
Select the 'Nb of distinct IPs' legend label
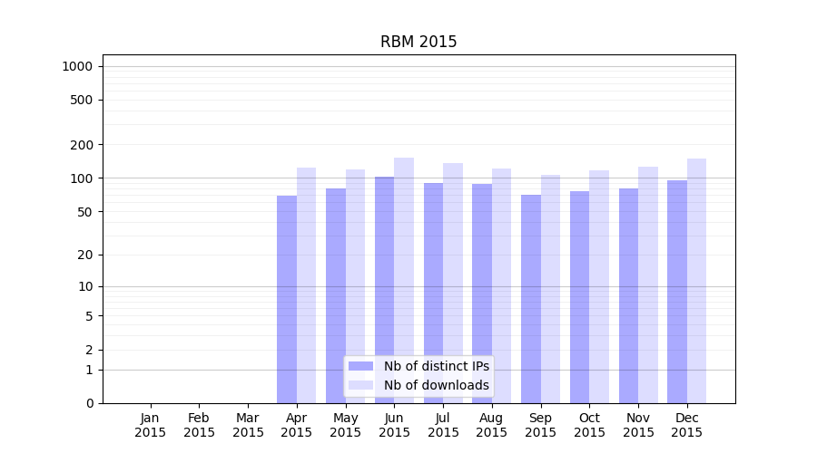(x=436, y=366)
